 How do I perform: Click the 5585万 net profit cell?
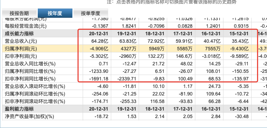(x=185, y=49)
